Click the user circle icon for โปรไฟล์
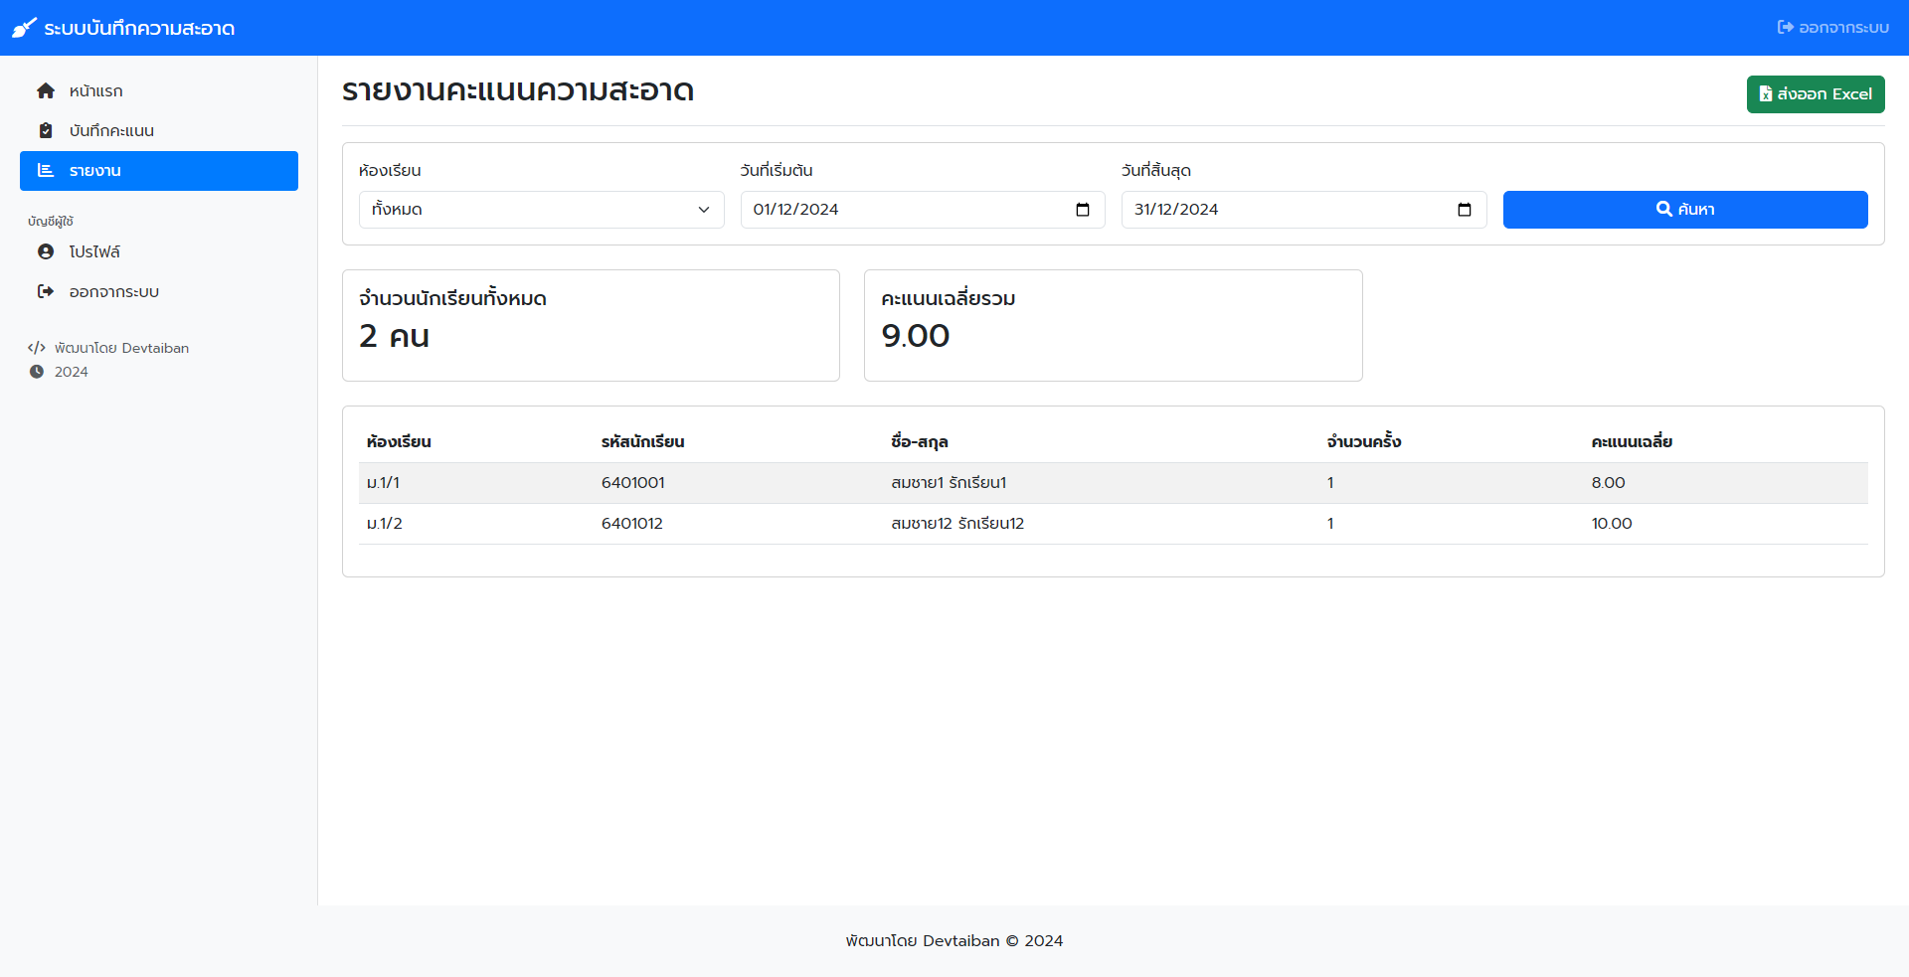This screenshot has width=1909, height=977. [46, 252]
